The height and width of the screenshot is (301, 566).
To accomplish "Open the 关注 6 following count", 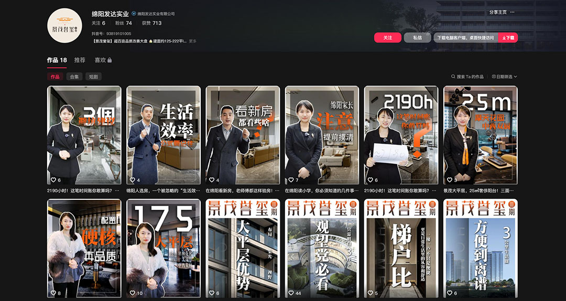I will pyautogui.click(x=98, y=23).
